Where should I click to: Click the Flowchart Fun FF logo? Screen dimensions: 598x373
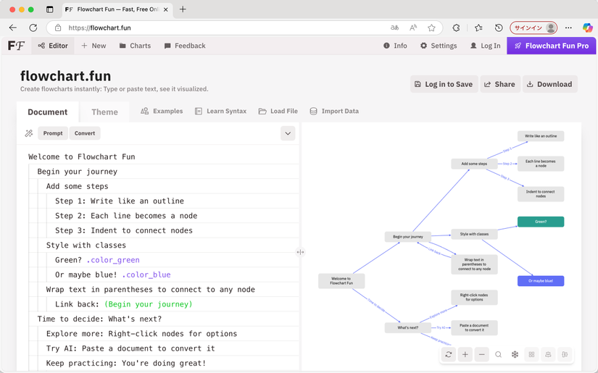(17, 46)
